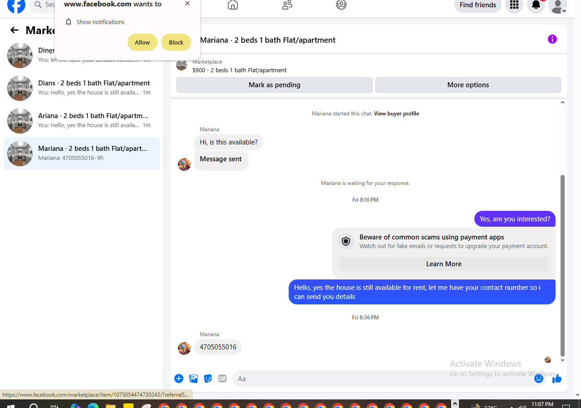Image resolution: width=581 pixels, height=408 pixels.
Task: Open More options for the listing
Action: coord(468,85)
